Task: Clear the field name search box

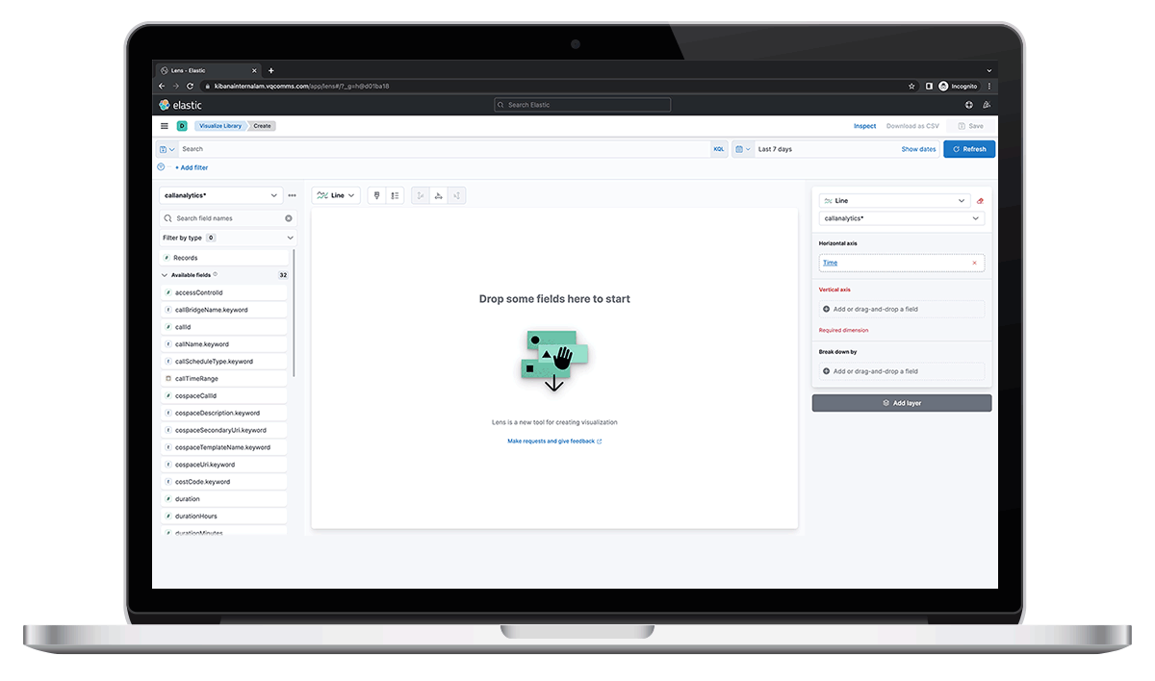Action: [x=288, y=218]
